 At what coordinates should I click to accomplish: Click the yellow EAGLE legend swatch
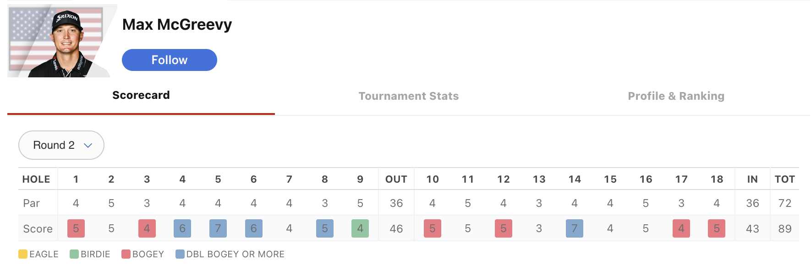(23, 254)
